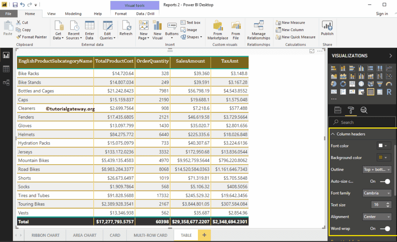Open the Font family dropdown showing Cambria
Viewport: 397px width, 242px height.
click(377, 193)
